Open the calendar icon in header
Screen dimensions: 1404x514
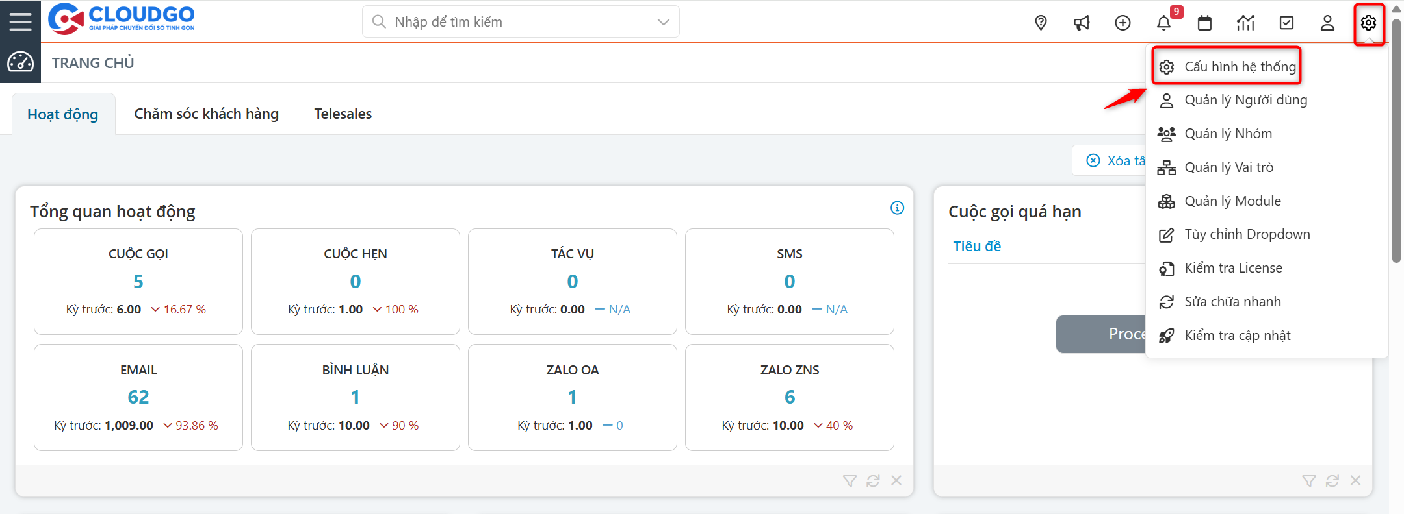1204,23
